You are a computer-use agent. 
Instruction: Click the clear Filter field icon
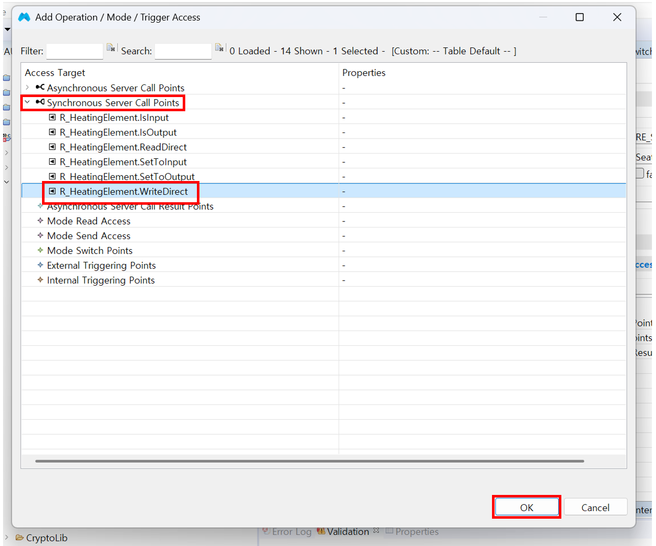click(111, 48)
